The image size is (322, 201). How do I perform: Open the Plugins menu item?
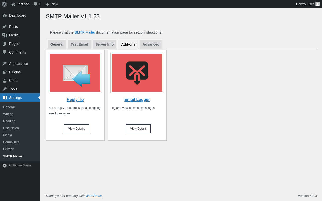point(20,72)
